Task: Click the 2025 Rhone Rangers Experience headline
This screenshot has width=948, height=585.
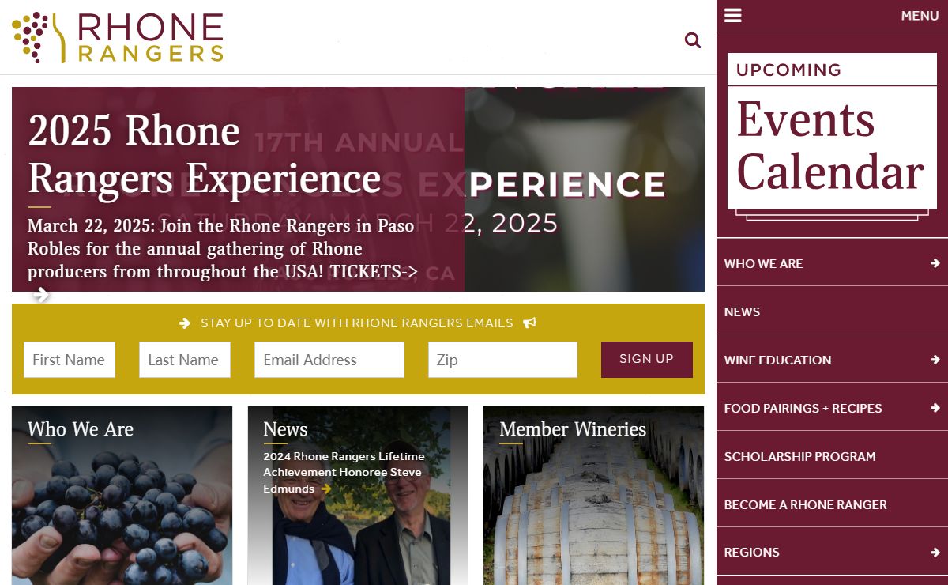Action: (x=204, y=154)
